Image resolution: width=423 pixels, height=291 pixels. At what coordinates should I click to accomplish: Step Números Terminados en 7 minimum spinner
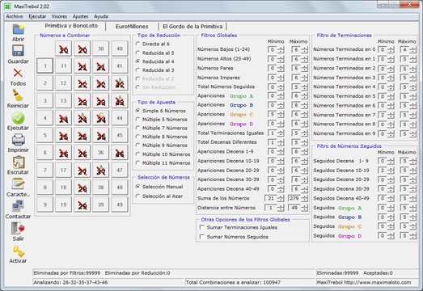[391, 115]
